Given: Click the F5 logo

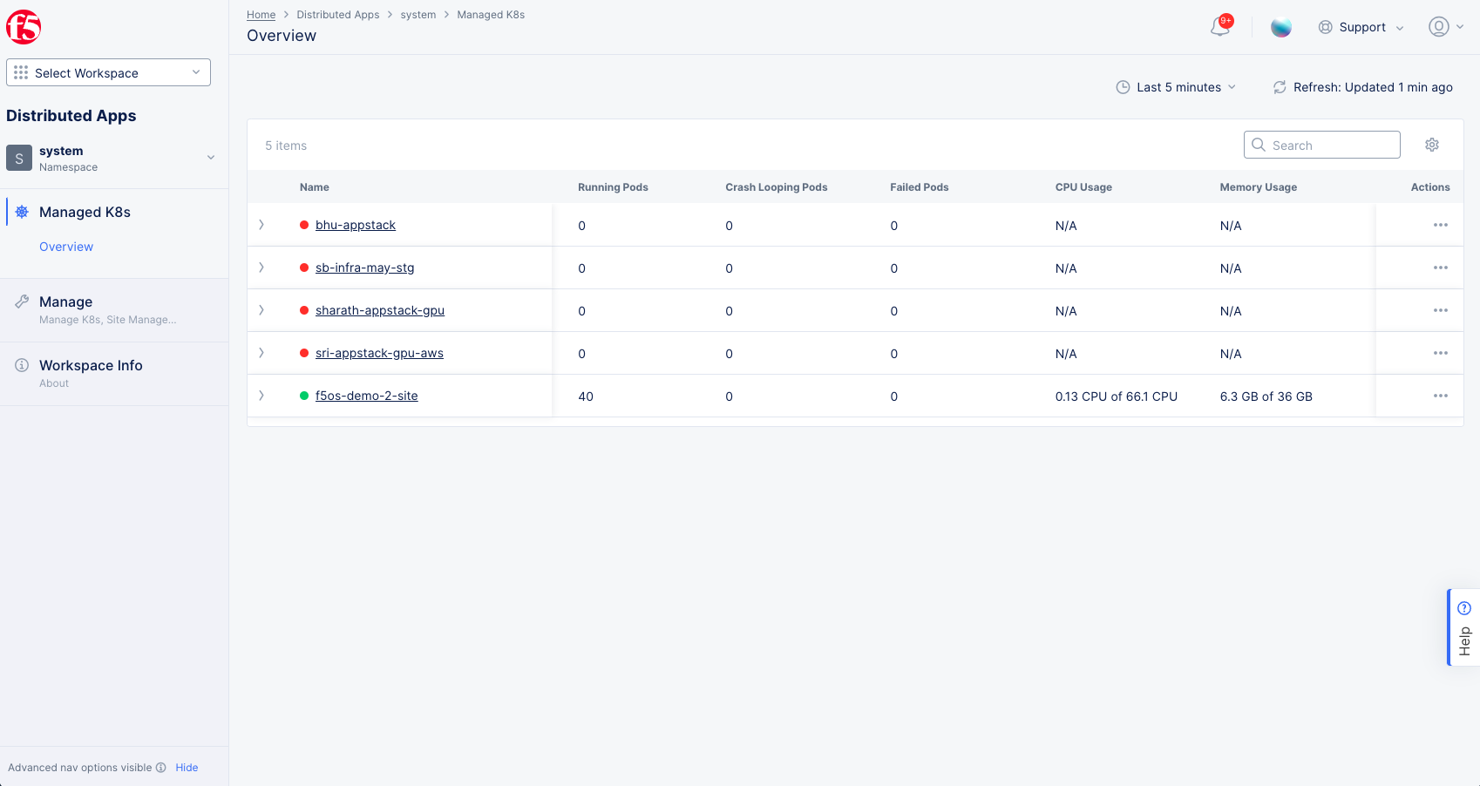Looking at the screenshot, I should pos(24,26).
